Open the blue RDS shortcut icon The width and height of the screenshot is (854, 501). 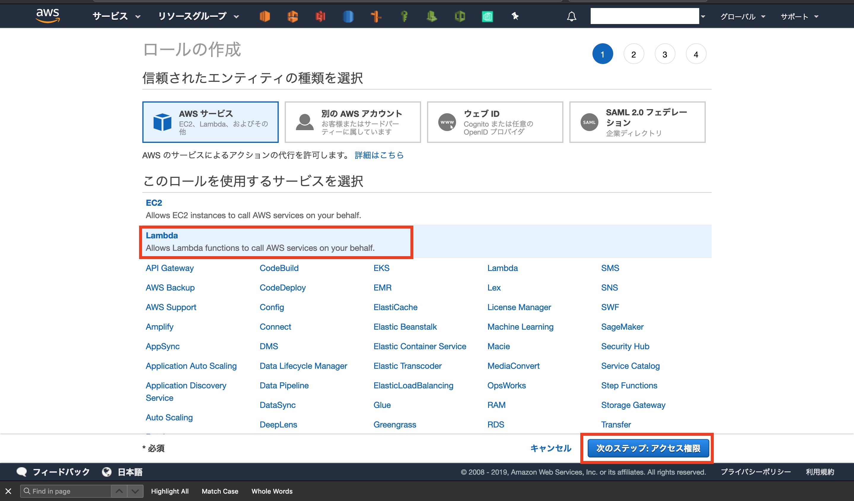[x=348, y=16]
